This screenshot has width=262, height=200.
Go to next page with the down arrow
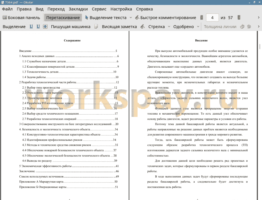pyautogui.click(x=239, y=18)
